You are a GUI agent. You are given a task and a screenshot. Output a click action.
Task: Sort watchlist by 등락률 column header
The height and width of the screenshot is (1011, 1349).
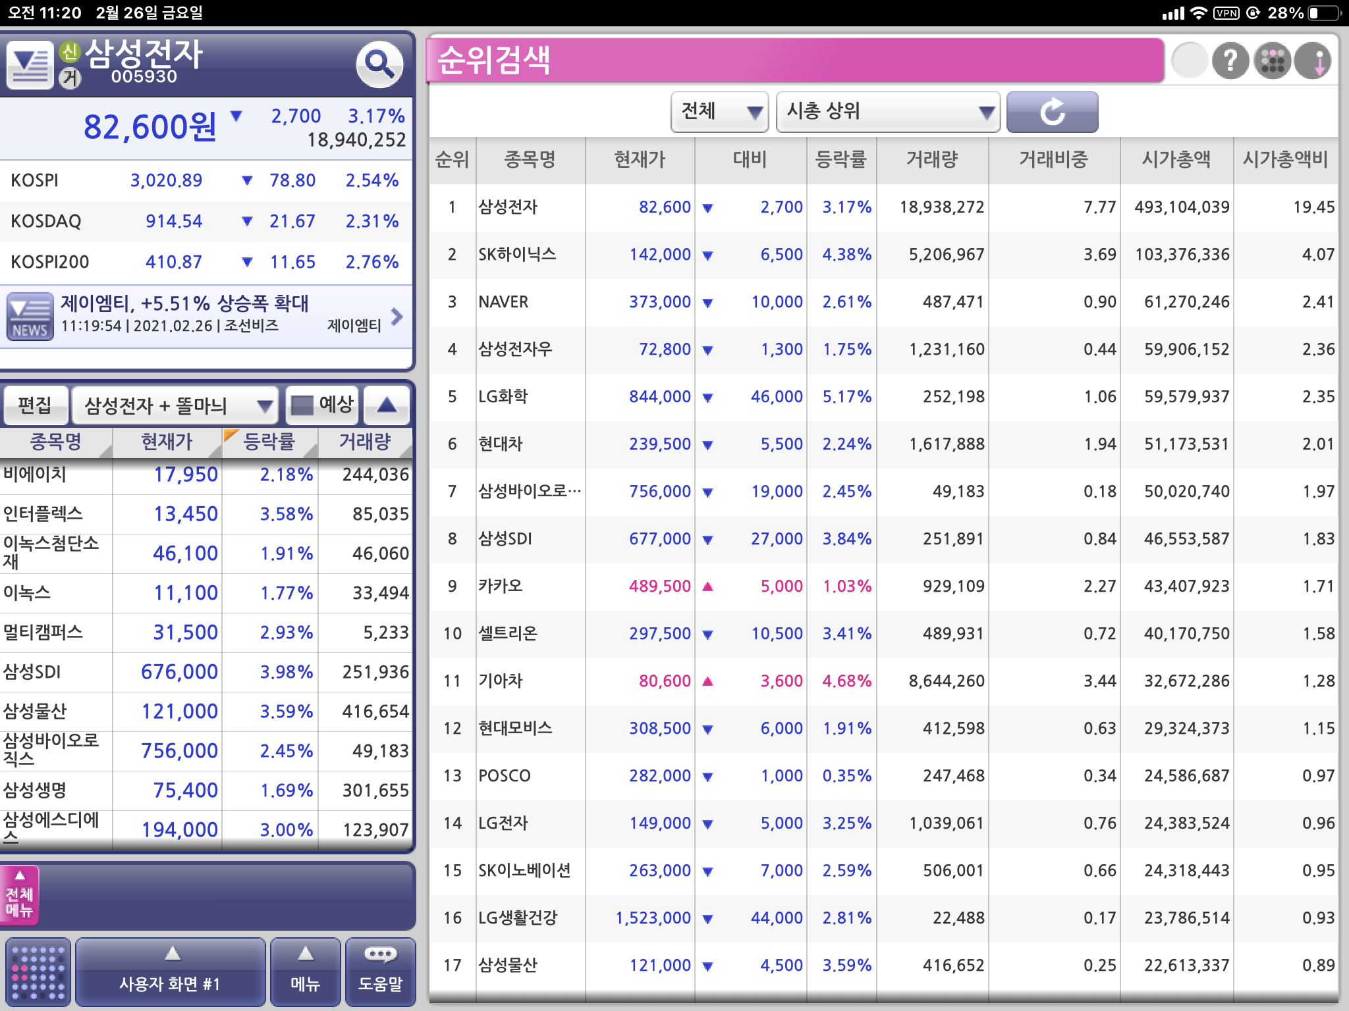pos(269,442)
